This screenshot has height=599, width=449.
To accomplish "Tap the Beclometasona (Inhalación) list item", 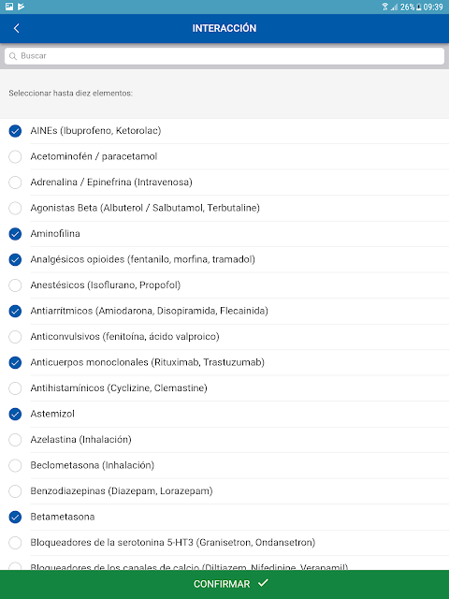I will (x=224, y=465).
